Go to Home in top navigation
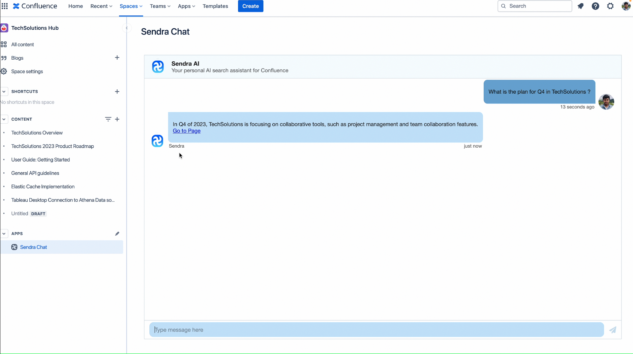This screenshot has width=633, height=354. [x=75, y=6]
